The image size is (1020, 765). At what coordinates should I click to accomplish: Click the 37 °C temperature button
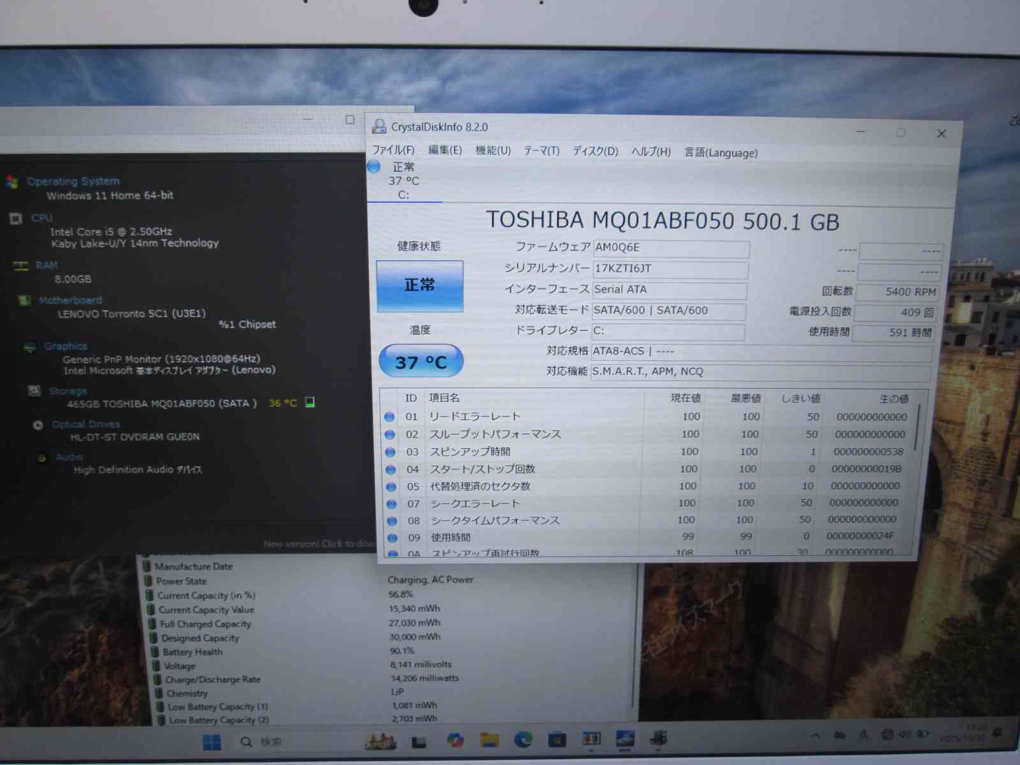421,361
